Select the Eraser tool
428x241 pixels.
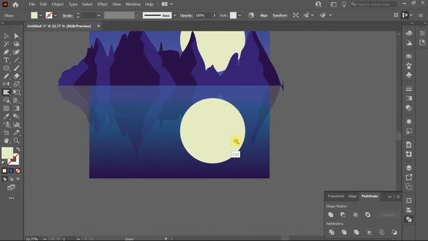coord(16,76)
